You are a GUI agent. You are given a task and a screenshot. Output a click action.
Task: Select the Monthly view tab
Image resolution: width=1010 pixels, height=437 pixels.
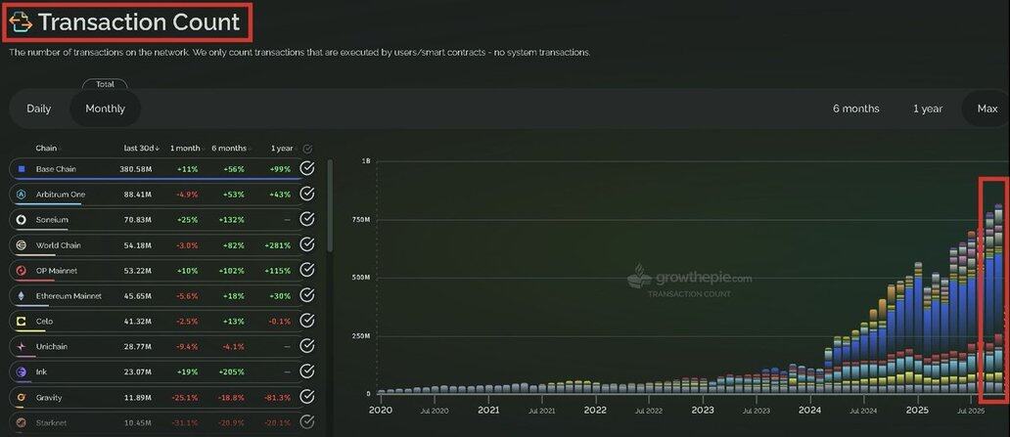[105, 109]
